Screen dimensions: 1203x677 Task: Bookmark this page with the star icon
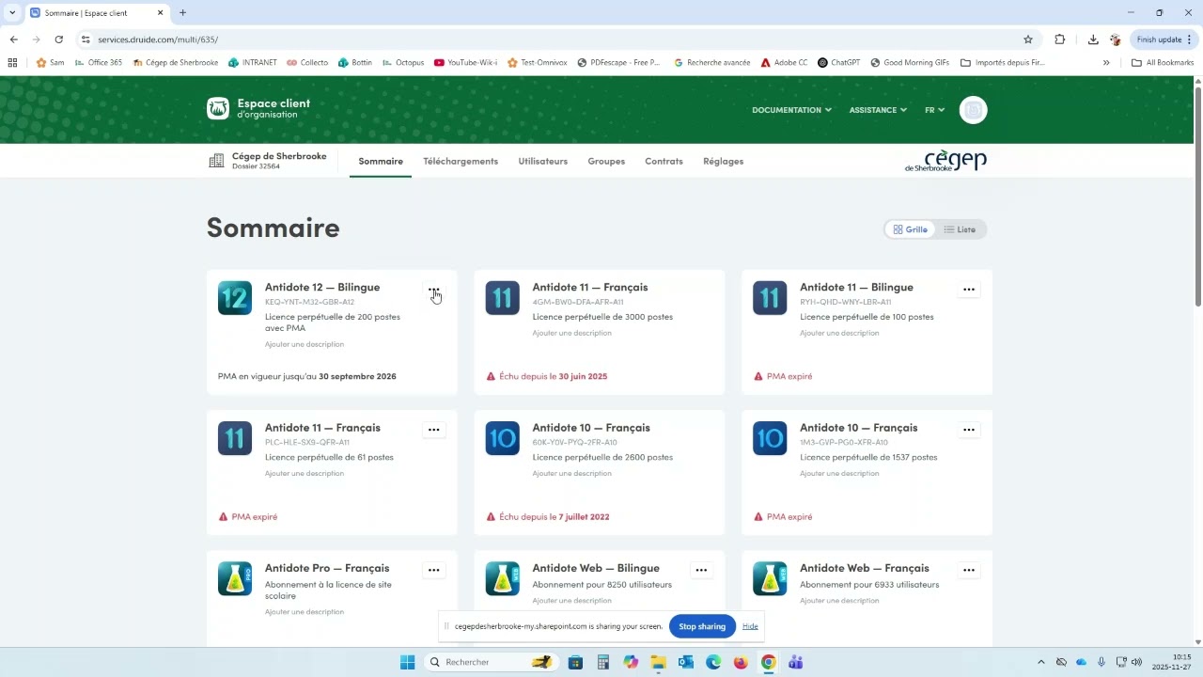(x=1028, y=39)
